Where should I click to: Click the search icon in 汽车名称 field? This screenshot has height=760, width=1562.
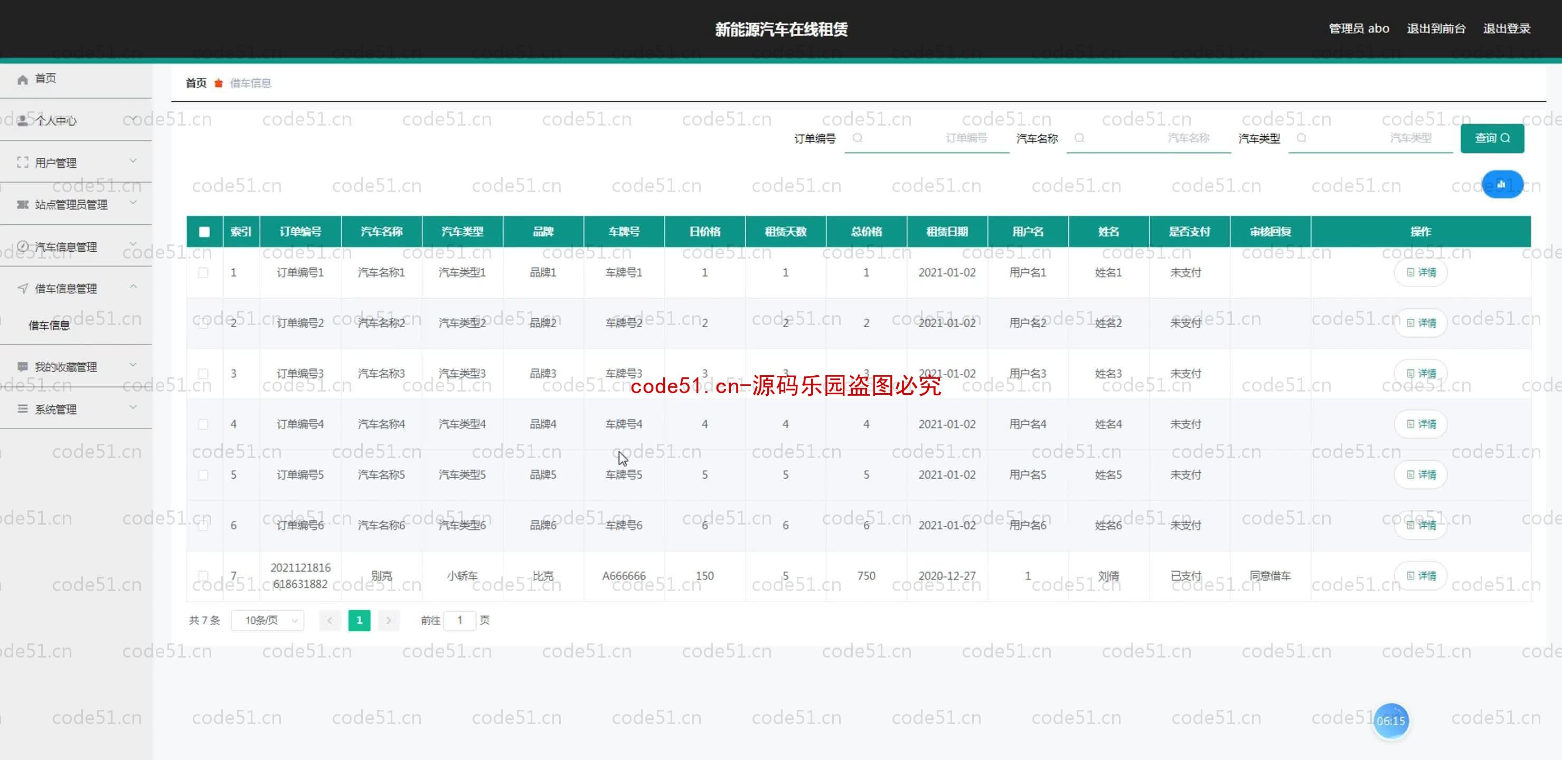point(1079,138)
